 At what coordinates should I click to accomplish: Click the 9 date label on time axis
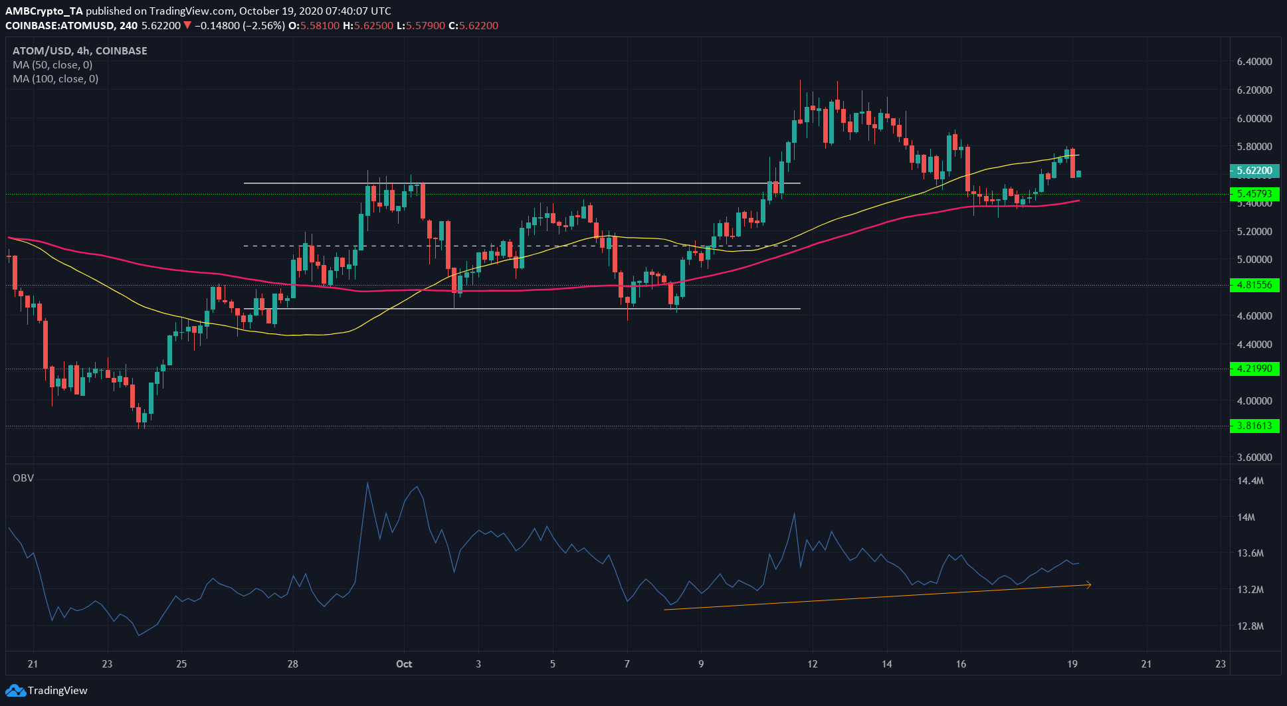(701, 664)
